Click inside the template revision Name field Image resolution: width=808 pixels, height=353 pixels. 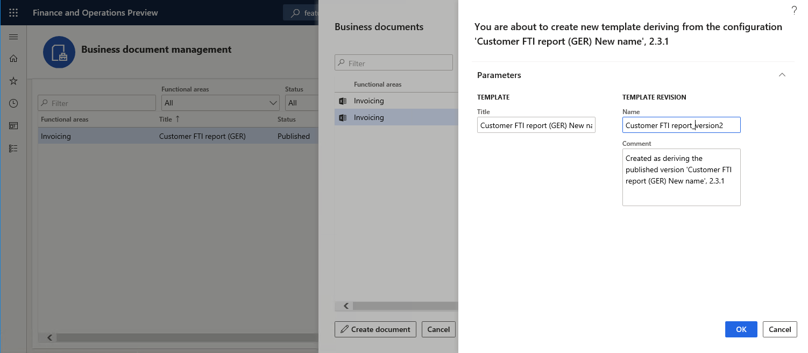point(681,125)
